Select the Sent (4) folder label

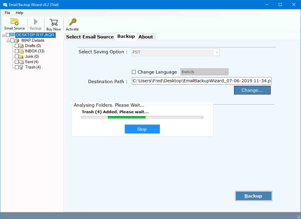[32, 62]
